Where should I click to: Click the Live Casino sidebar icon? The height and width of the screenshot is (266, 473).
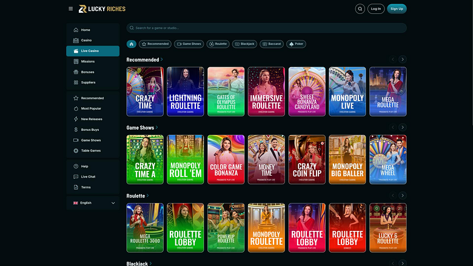pyautogui.click(x=76, y=51)
